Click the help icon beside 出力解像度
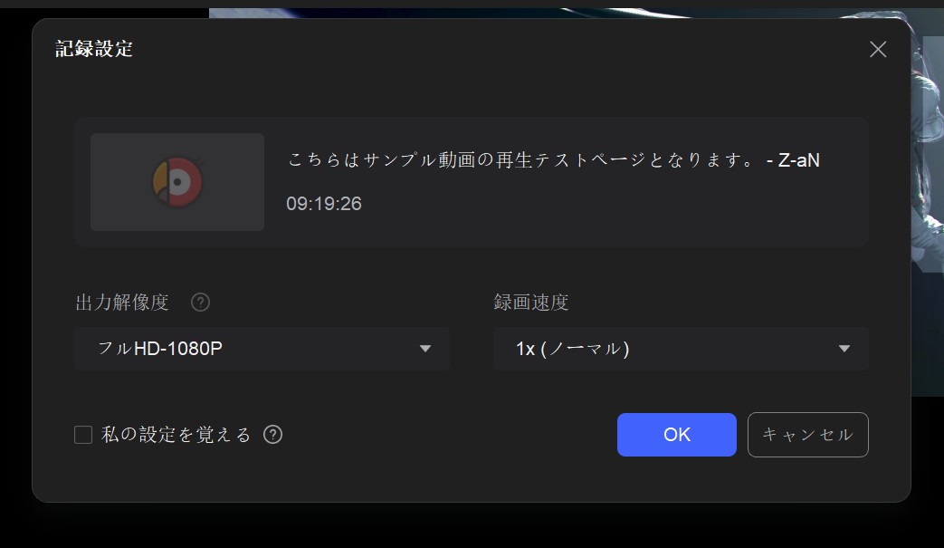This screenshot has height=548, width=944. click(201, 303)
